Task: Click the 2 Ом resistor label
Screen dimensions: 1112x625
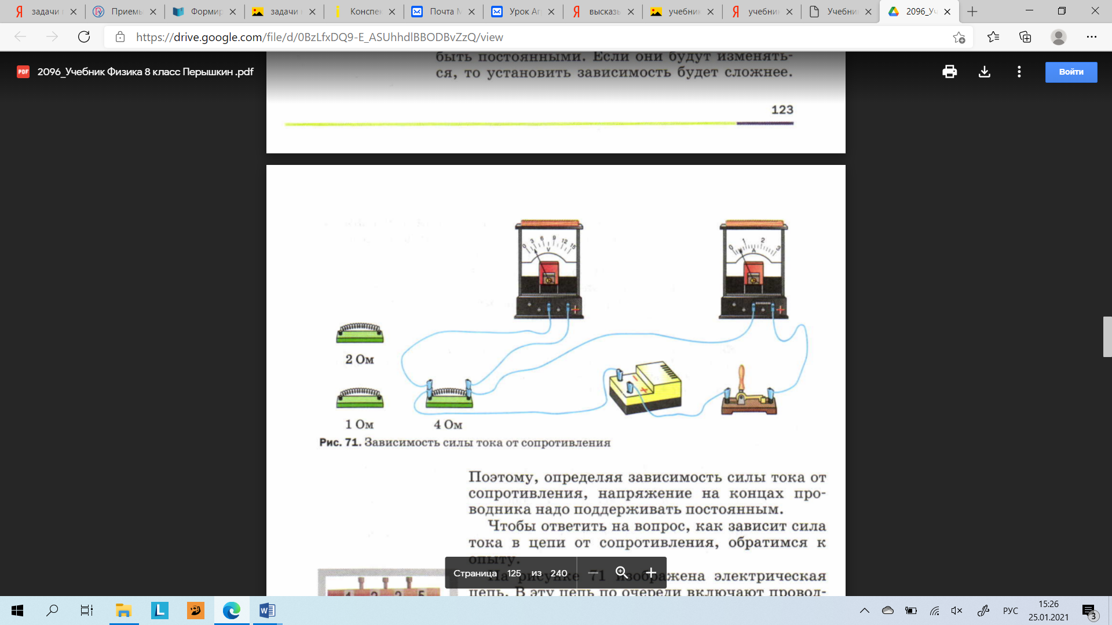Action: tap(360, 359)
